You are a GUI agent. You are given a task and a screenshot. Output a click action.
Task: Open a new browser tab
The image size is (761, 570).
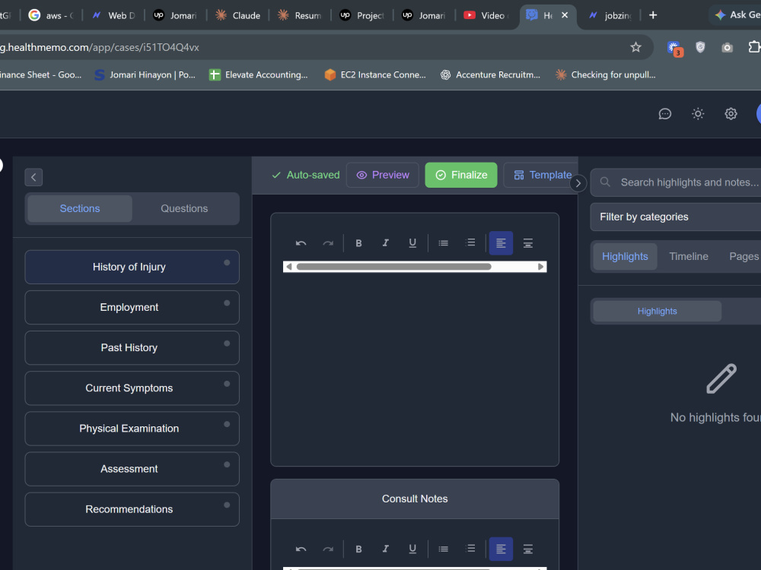point(653,15)
